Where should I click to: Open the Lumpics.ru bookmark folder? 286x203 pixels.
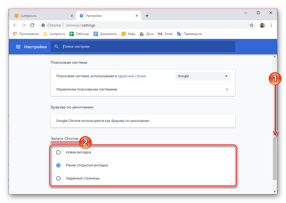coord(54,34)
